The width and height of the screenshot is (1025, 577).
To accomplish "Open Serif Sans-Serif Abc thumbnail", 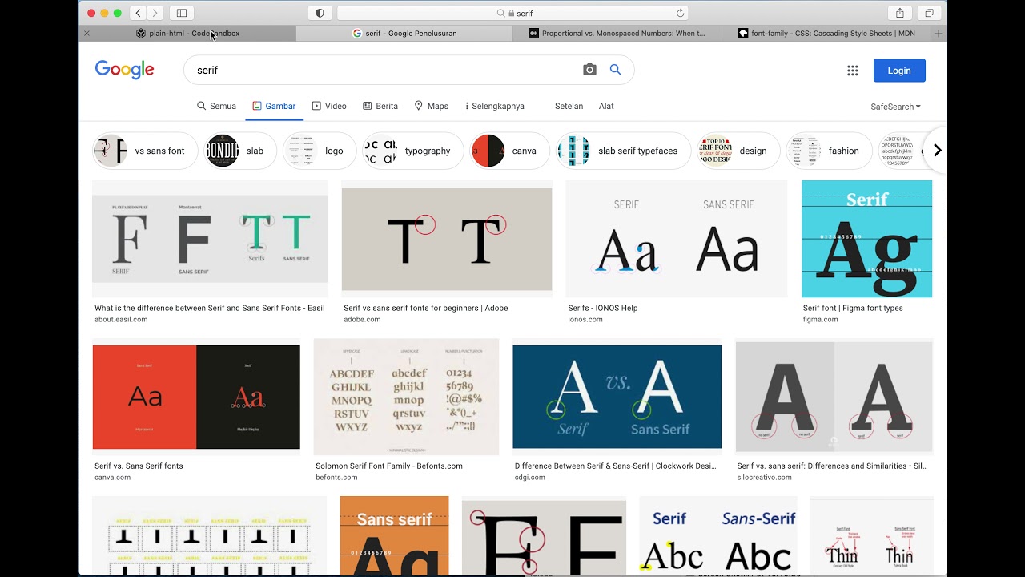I will (717, 535).
